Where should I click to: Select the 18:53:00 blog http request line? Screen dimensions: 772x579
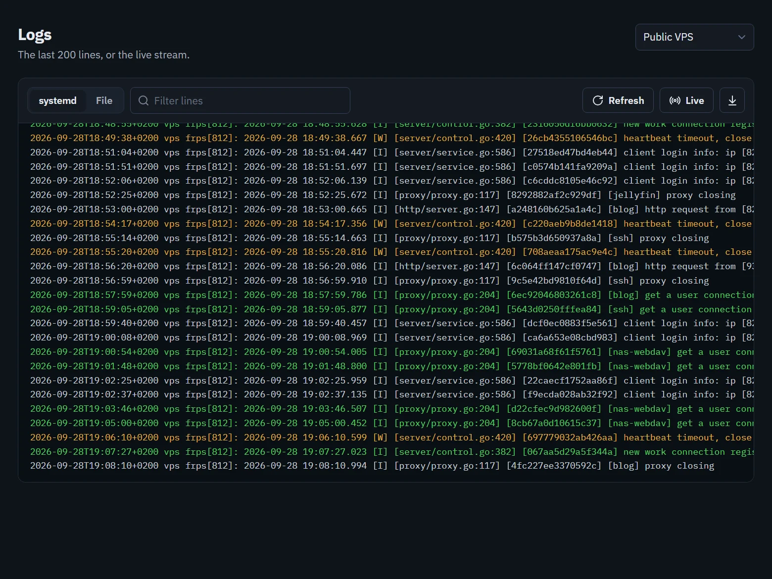pyautogui.click(x=391, y=209)
